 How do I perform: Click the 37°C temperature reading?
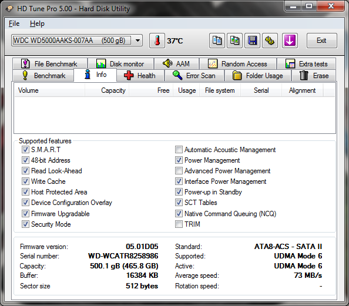(175, 41)
